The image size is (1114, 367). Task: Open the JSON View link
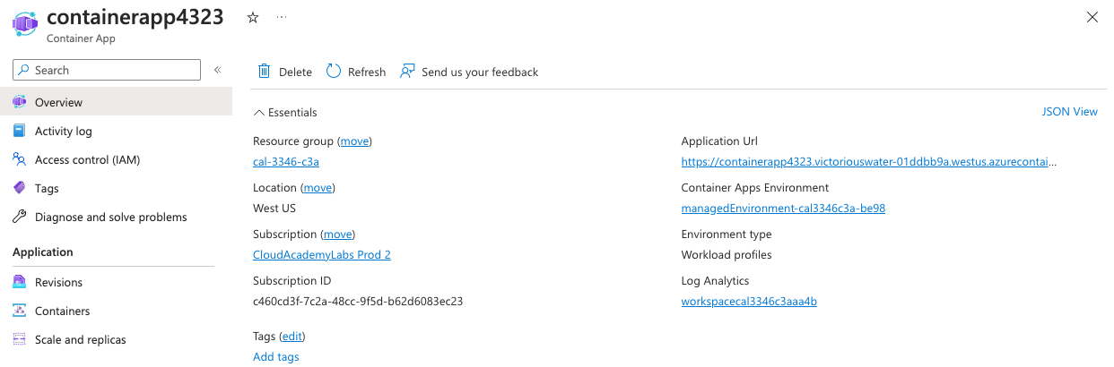click(x=1069, y=112)
